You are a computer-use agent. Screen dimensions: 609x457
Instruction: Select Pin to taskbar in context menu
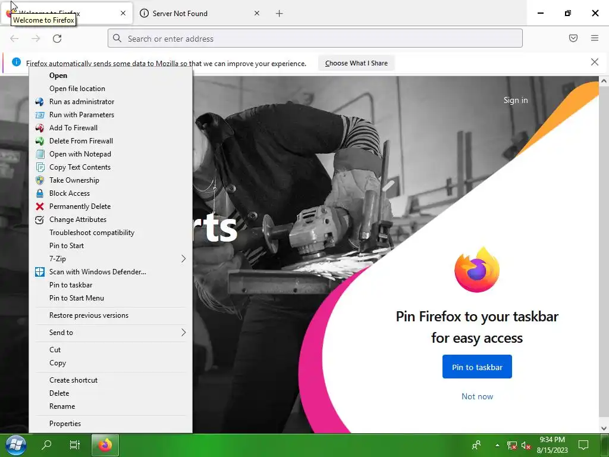click(x=71, y=285)
